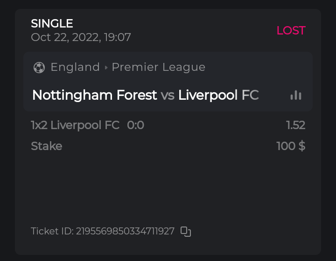Click the Ticket ID label

pyautogui.click(x=52, y=231)
